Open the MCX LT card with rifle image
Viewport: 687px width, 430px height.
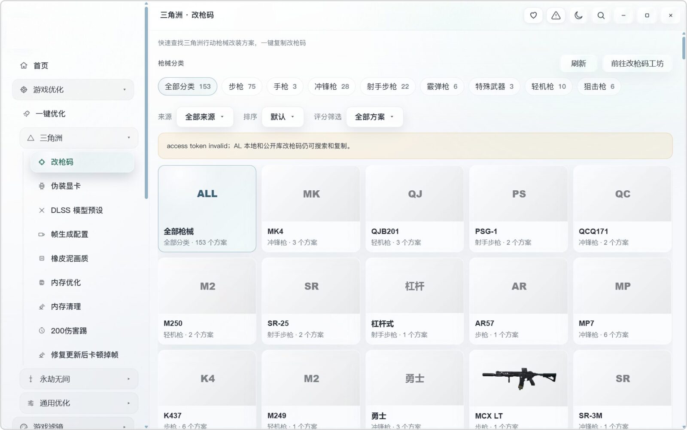[519, 390]
